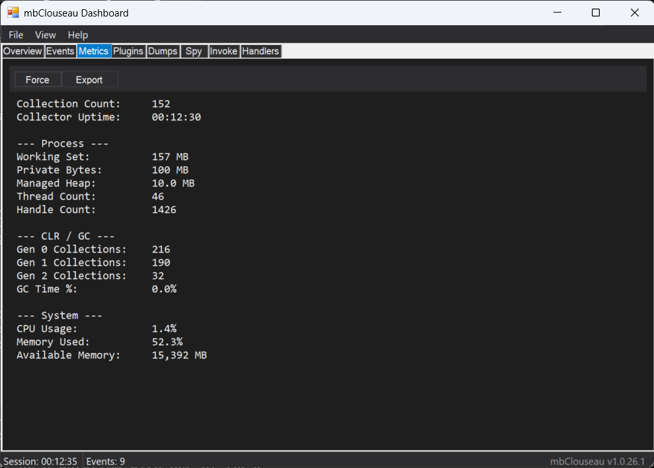Open the View menu
Screen dimensions: 654x468
coord(45,34)
